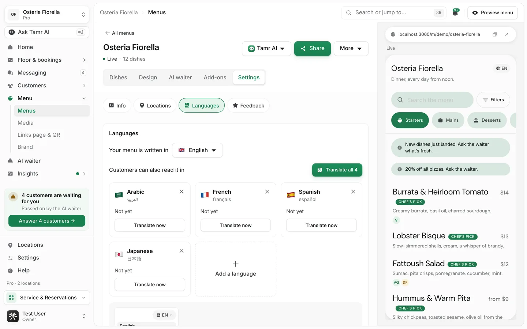Screen dimensions: 527x329
Task: Open the notifications bell icon
Action: [x=455, y=12]
